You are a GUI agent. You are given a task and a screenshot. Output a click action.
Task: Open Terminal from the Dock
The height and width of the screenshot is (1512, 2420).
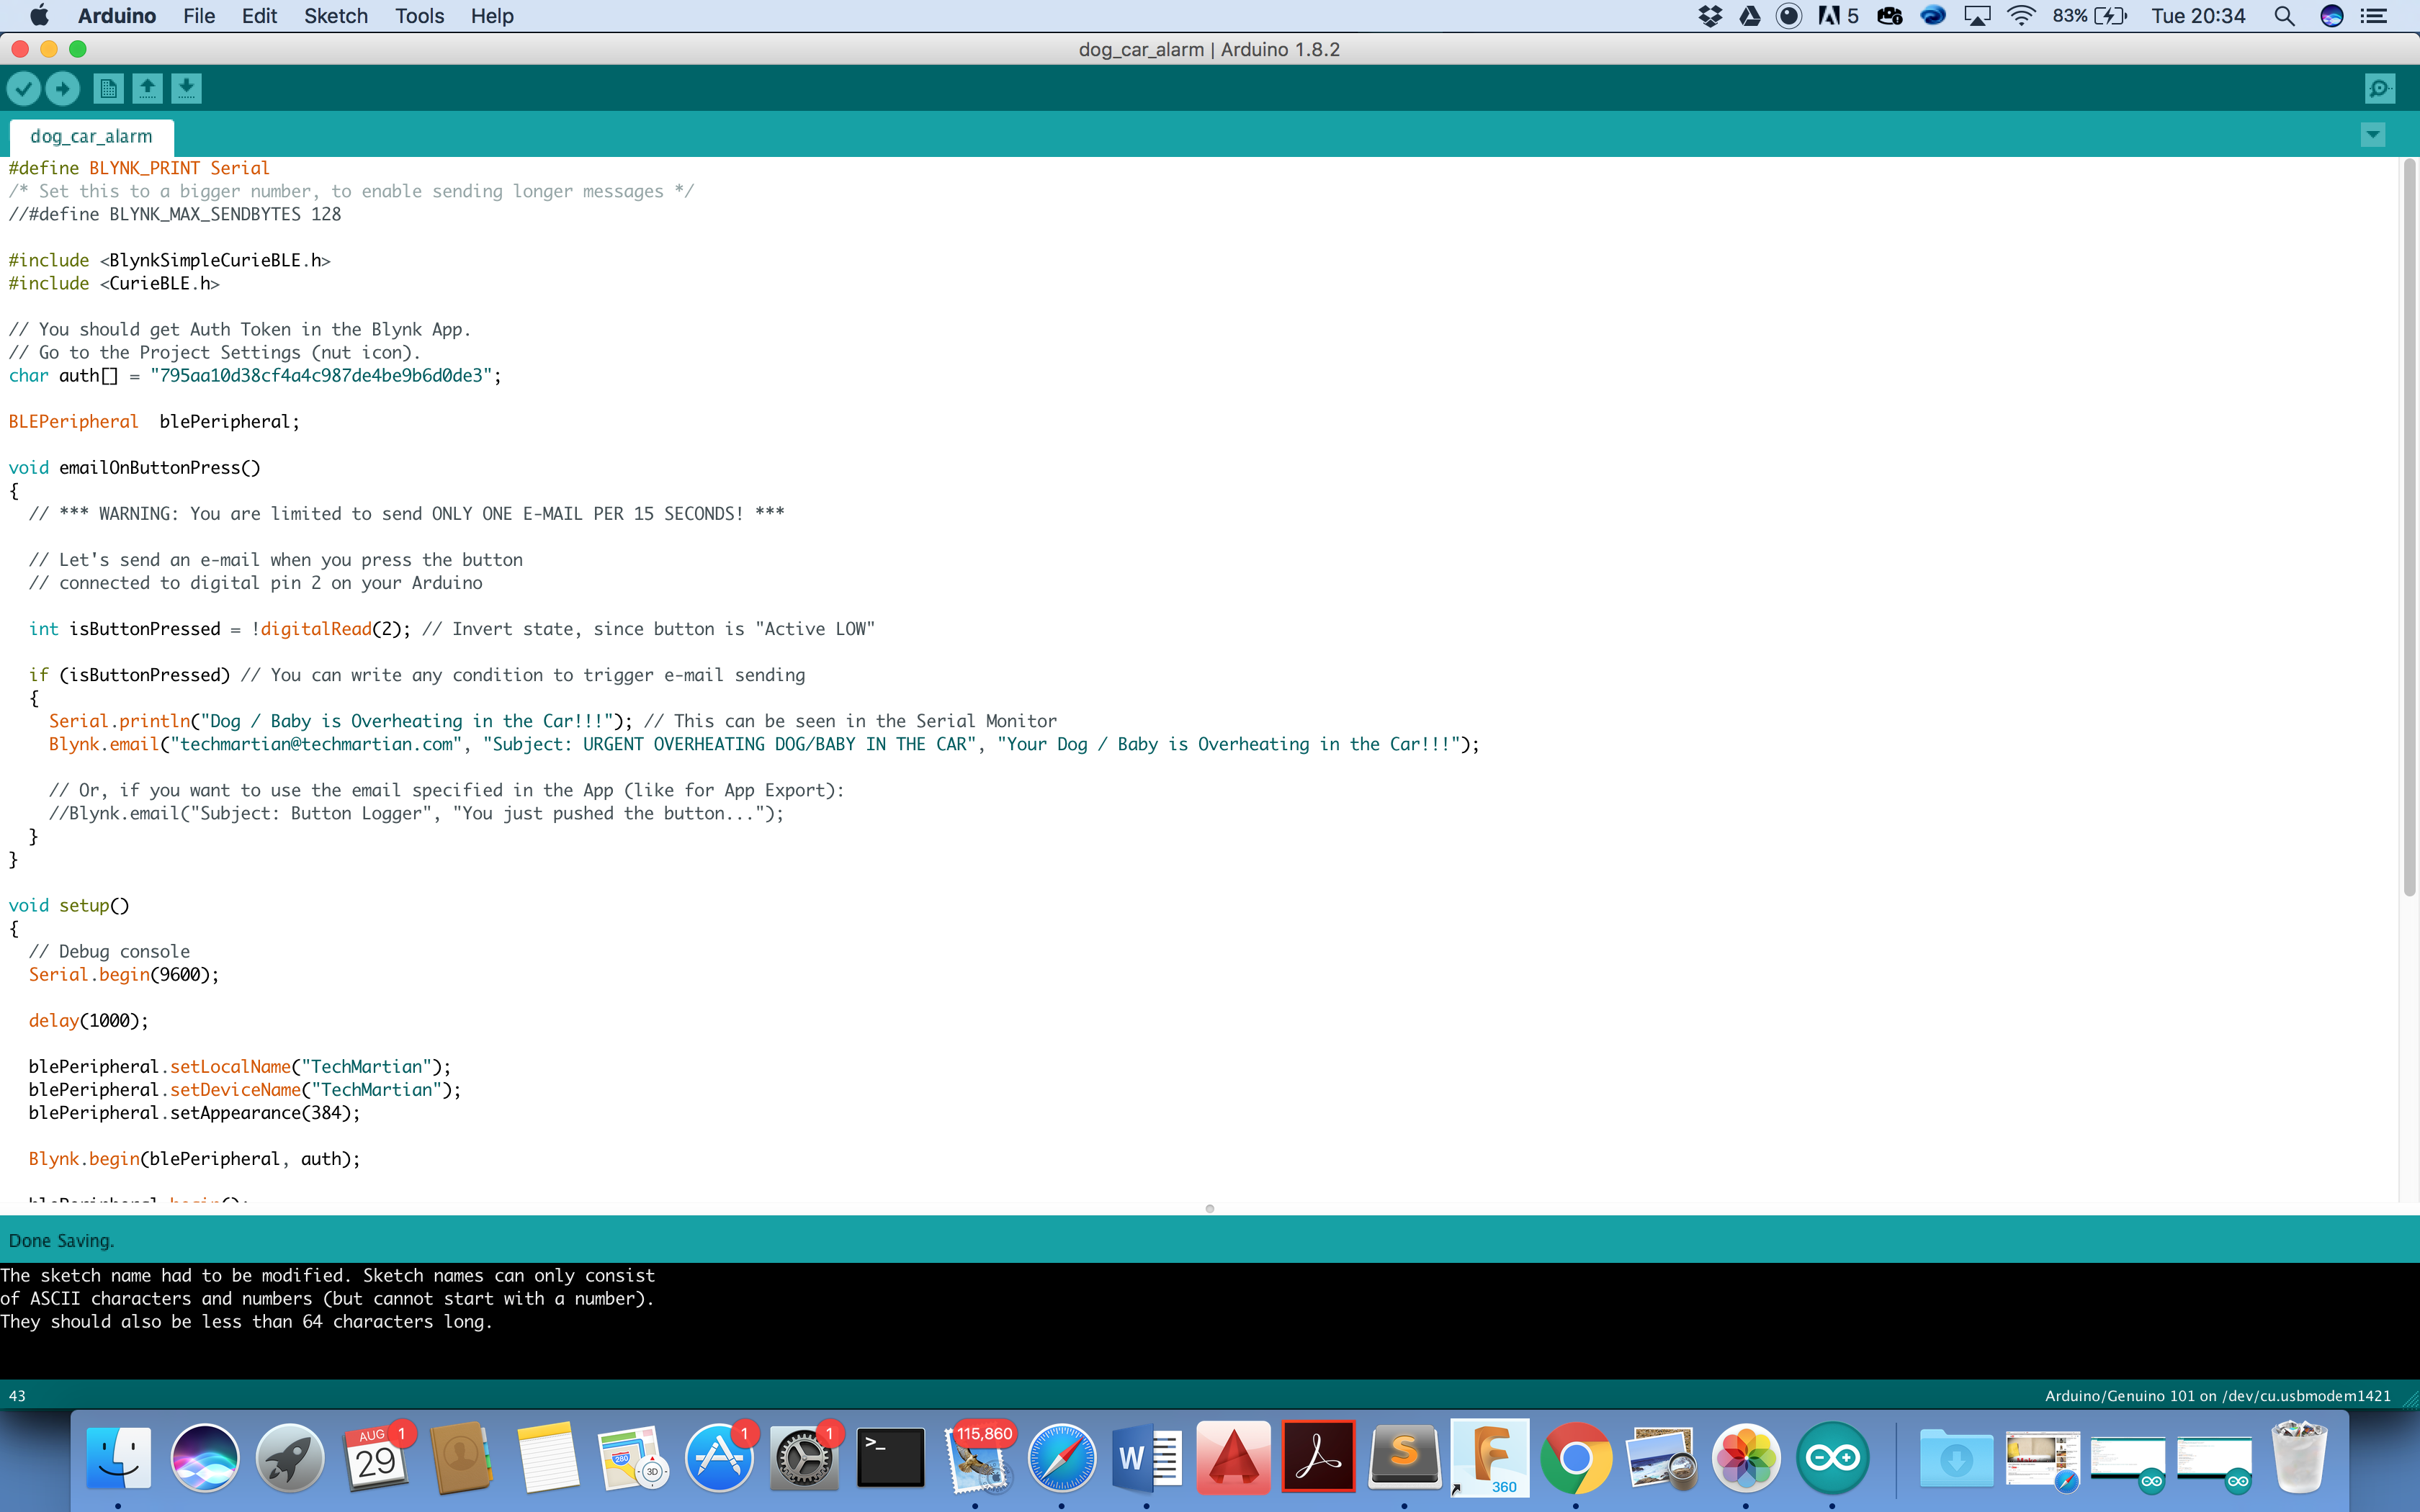(x=890, y=1458)
